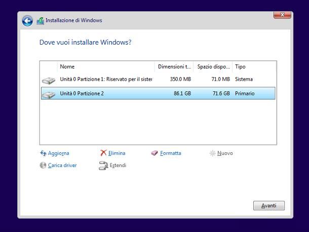Image resolution: width=309 pixels, height=232 pixels.
Task: Click the pink eraser Formatta icon
Action: pos(154,153)
